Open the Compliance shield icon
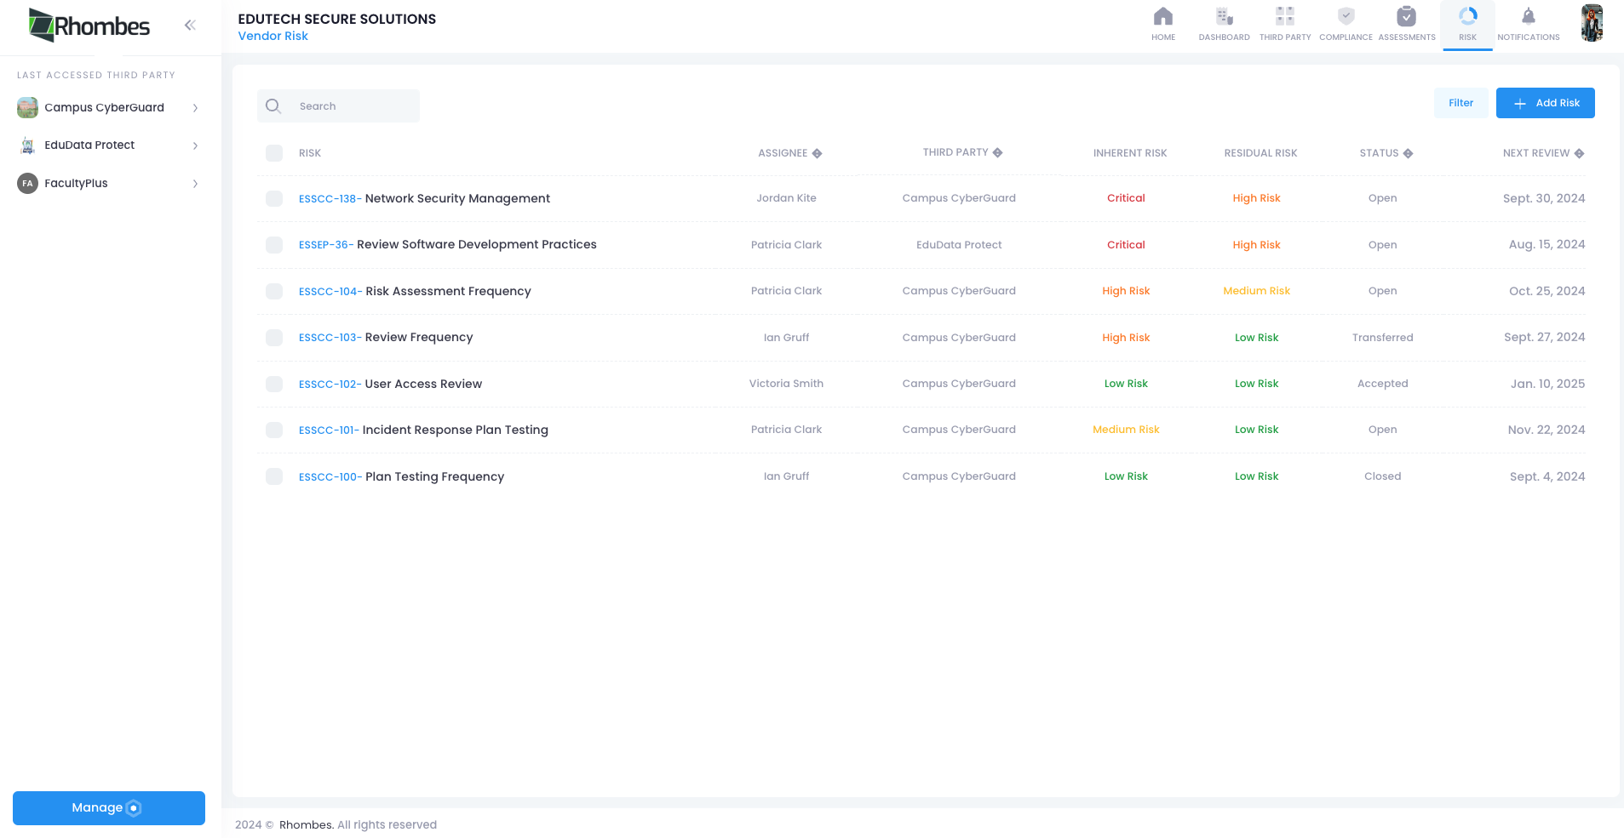Image resolution: width=1624 pixels, height=838 pixels. click(1346, 16)
